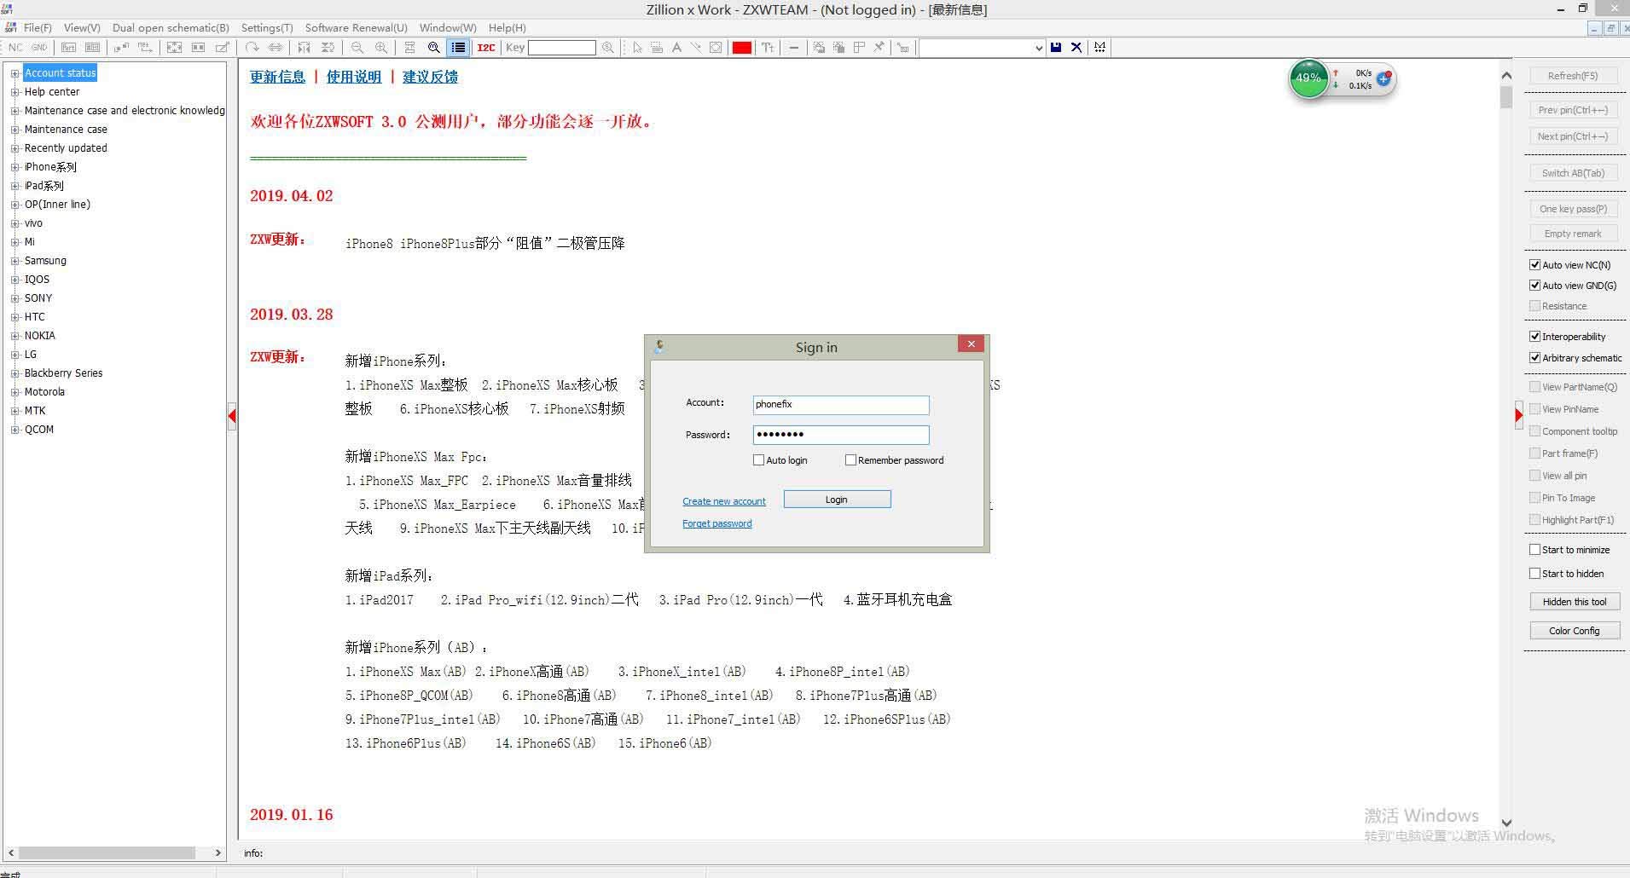Select the zoom-in magnifier tool

coord(381,48)
